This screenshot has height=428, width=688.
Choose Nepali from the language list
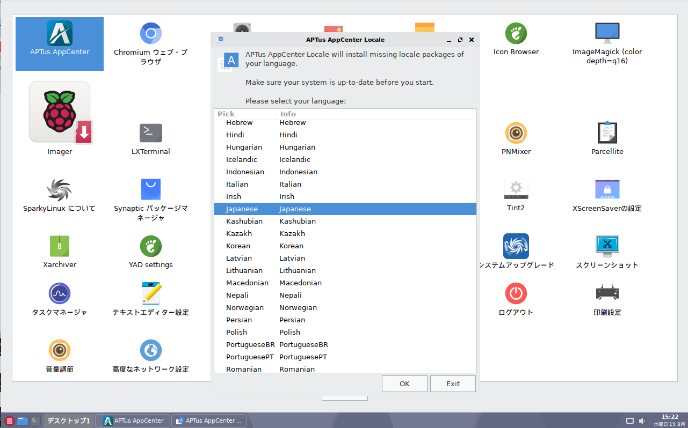(345, 295)
